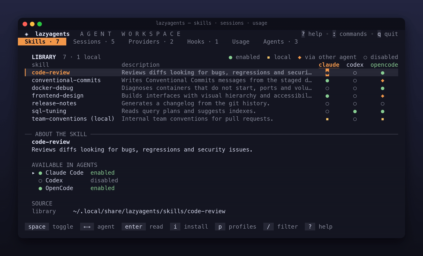Click the quit shortcut
Screen dimensions: 423x256
tap(388, 34)
